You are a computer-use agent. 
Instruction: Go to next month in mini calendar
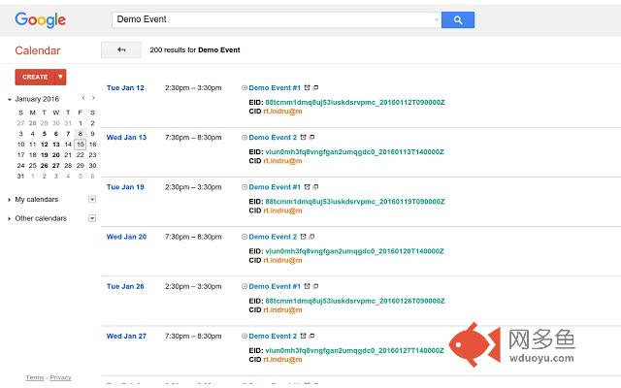tap(93, 98)
